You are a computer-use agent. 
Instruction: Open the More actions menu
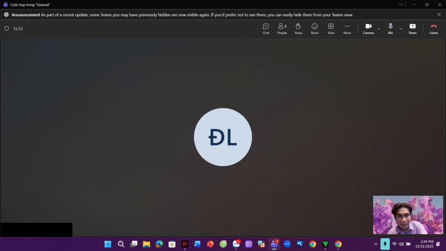click(x=347, y=28)
